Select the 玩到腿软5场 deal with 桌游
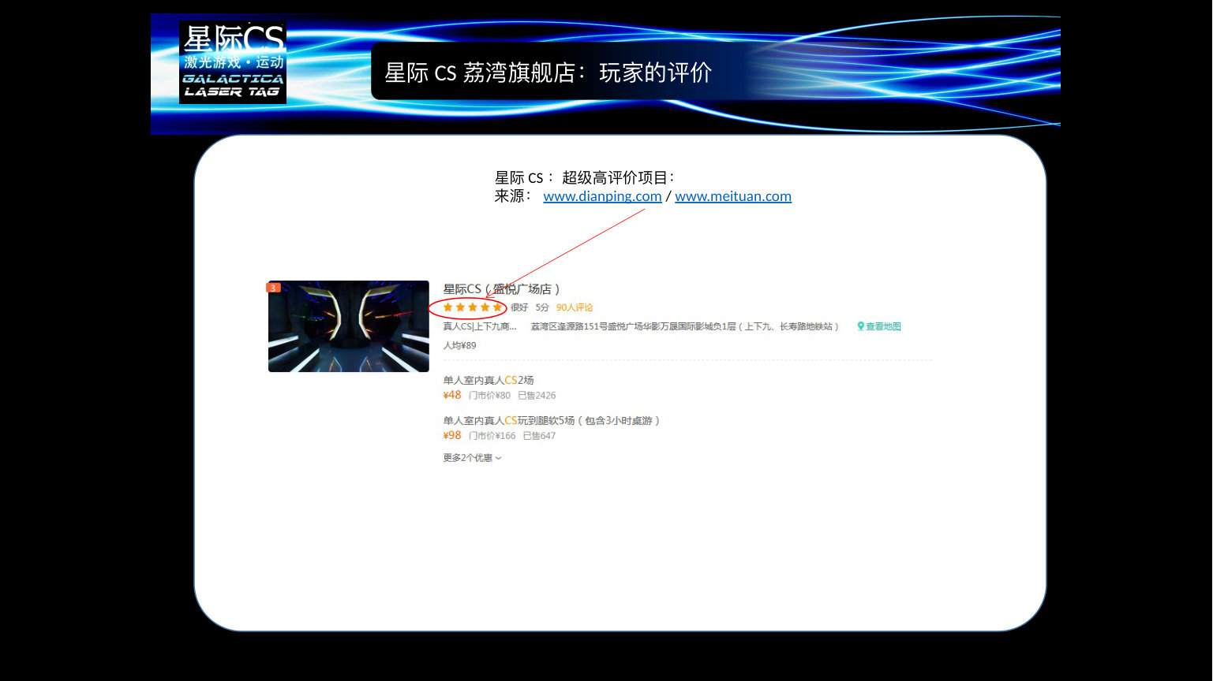Viewport: 1213px width, 681px height. click(x=551, y=421)
